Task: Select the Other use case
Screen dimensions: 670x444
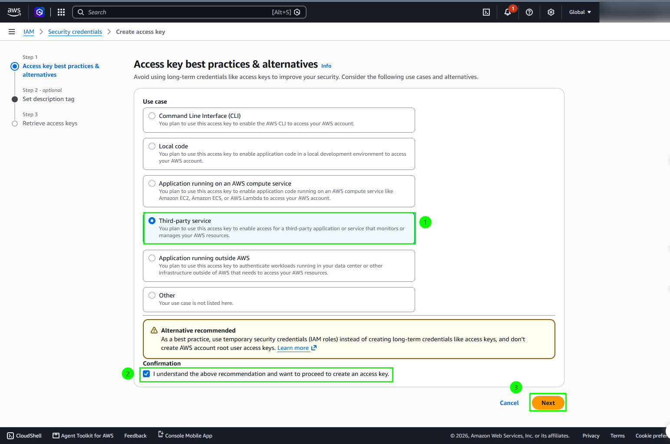Action: coord(152,295)
